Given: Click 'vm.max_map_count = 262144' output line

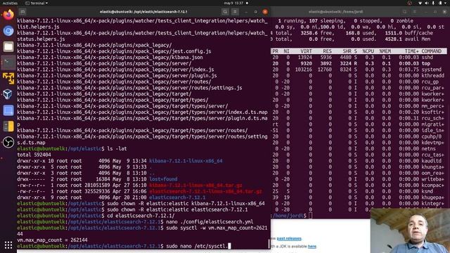Looking at the screenshot, I should click(x=52, y=240).
